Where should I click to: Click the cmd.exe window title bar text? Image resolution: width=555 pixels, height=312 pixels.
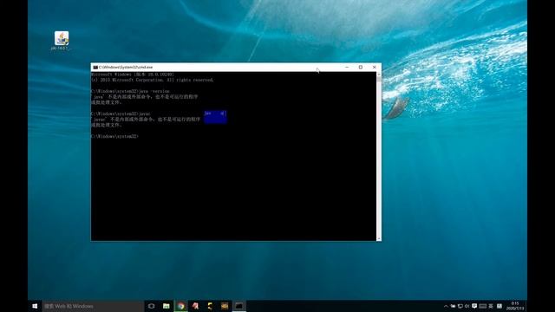[x=126, y=68]
